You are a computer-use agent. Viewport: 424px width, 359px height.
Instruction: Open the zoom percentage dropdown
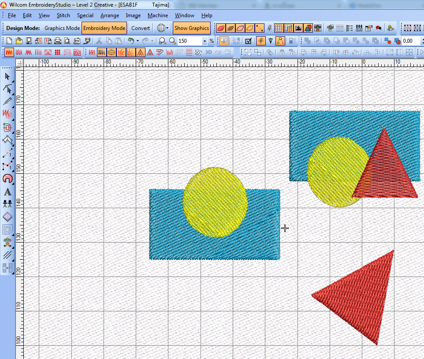point(205,41)
